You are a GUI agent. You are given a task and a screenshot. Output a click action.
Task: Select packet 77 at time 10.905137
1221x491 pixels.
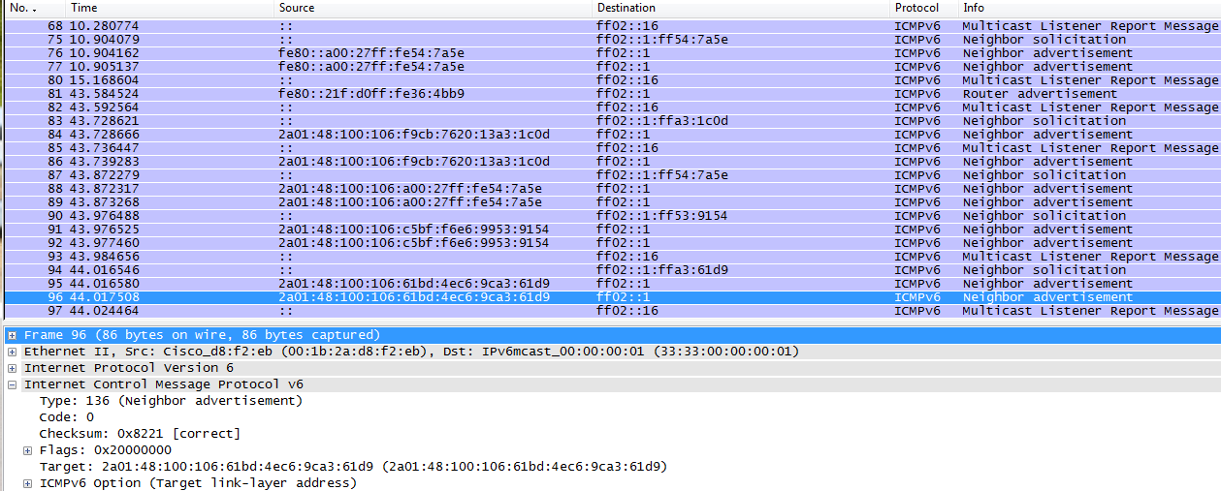[611, 67]
